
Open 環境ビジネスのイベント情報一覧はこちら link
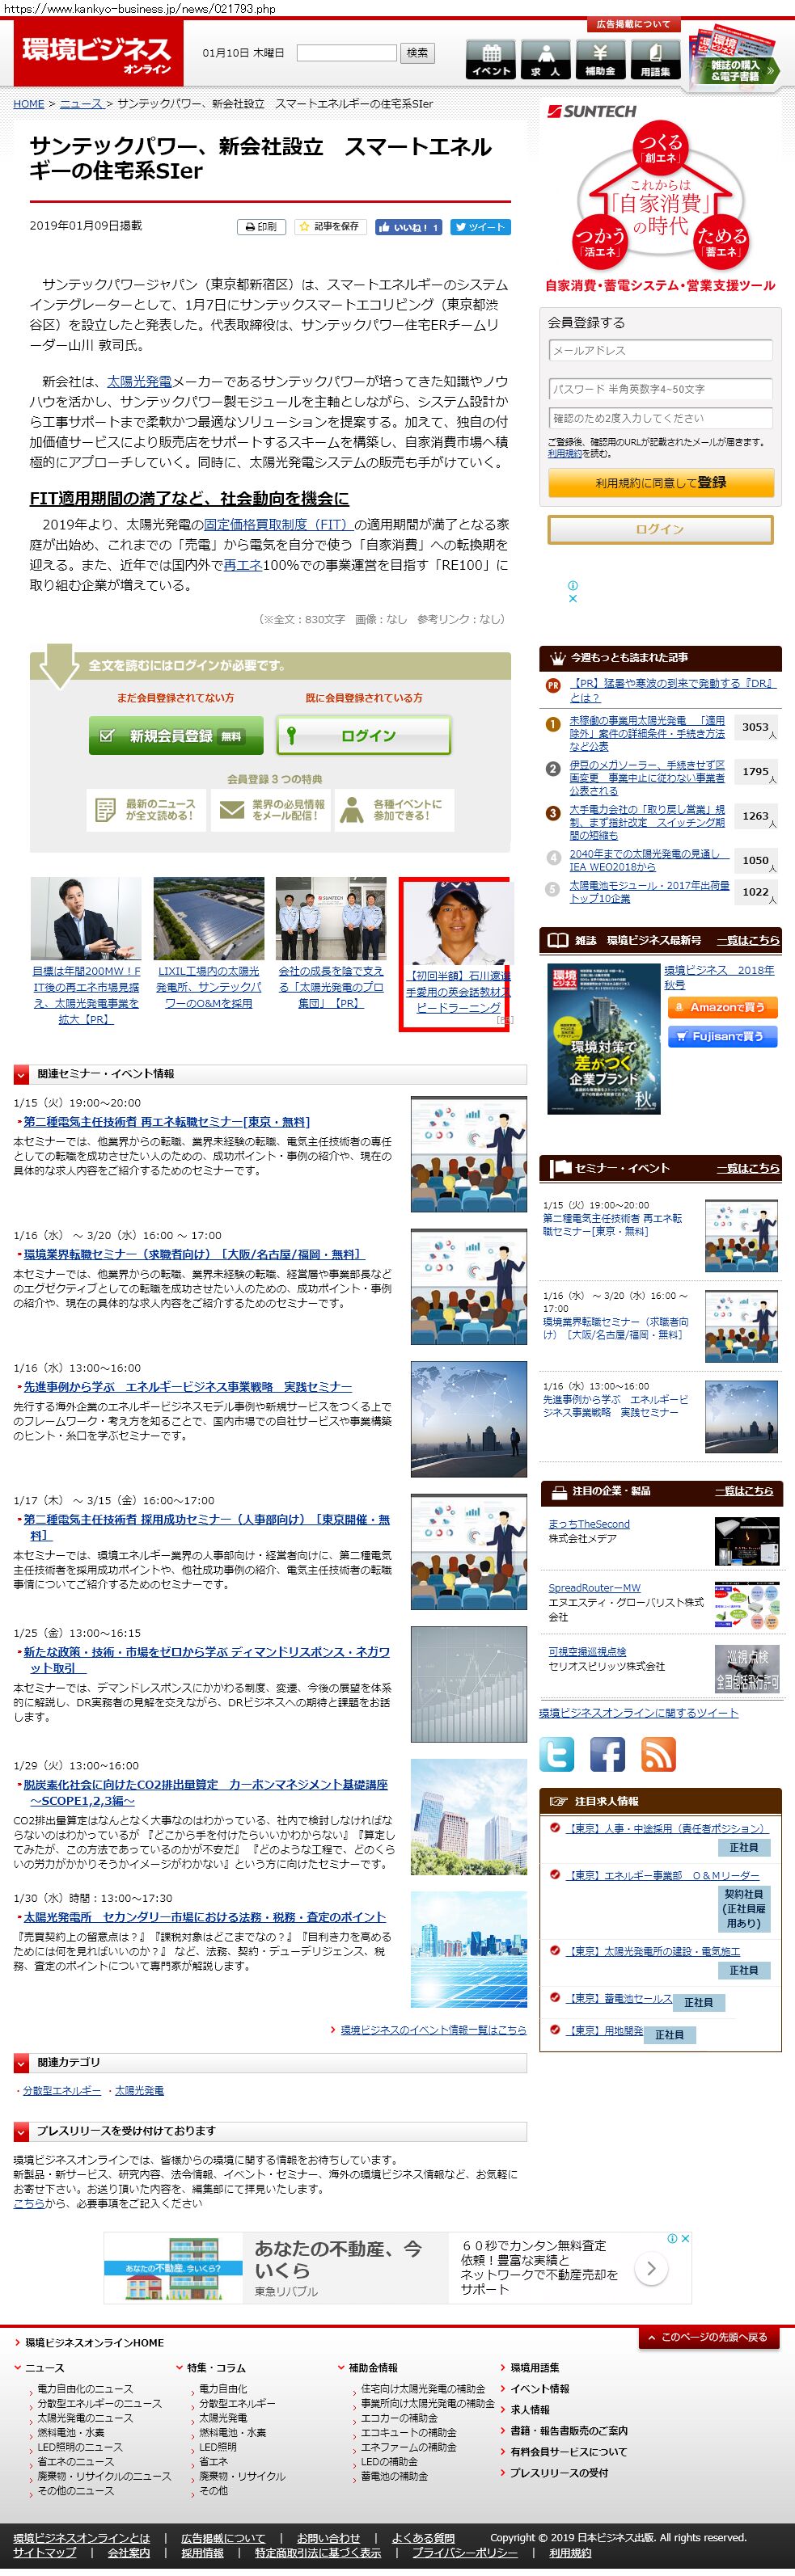point(433,2029)
